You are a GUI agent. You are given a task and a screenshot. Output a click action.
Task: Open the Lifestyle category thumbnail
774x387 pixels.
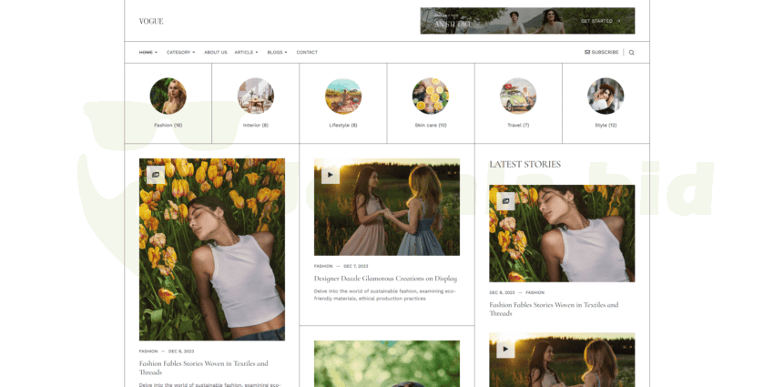pyautogui.click(x=342, y=96)
